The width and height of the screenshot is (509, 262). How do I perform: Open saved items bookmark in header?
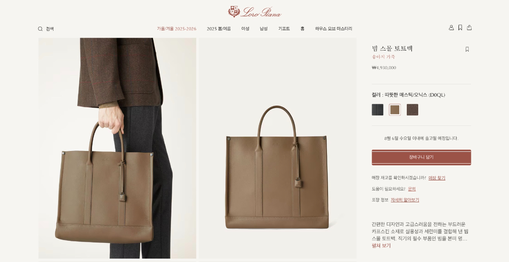pos(460,28)
